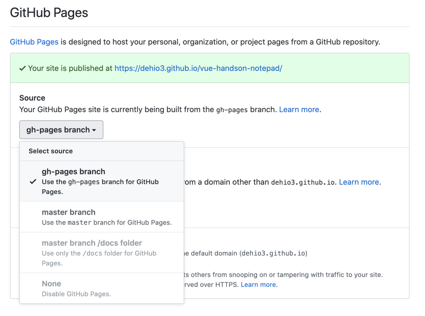Image resolution: width=425 pixels, height=316 pixels.
Task: Open the gh-pages branch source dropdown button
Action: coord(61,130)
